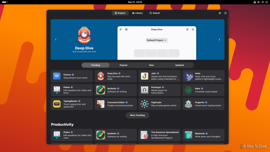Click the TypingMaster app name
The width and height of the screenshot is (270, 152).
70,101
